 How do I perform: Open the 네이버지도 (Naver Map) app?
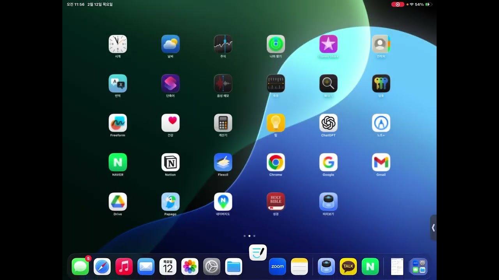click(x=223, y=201)
